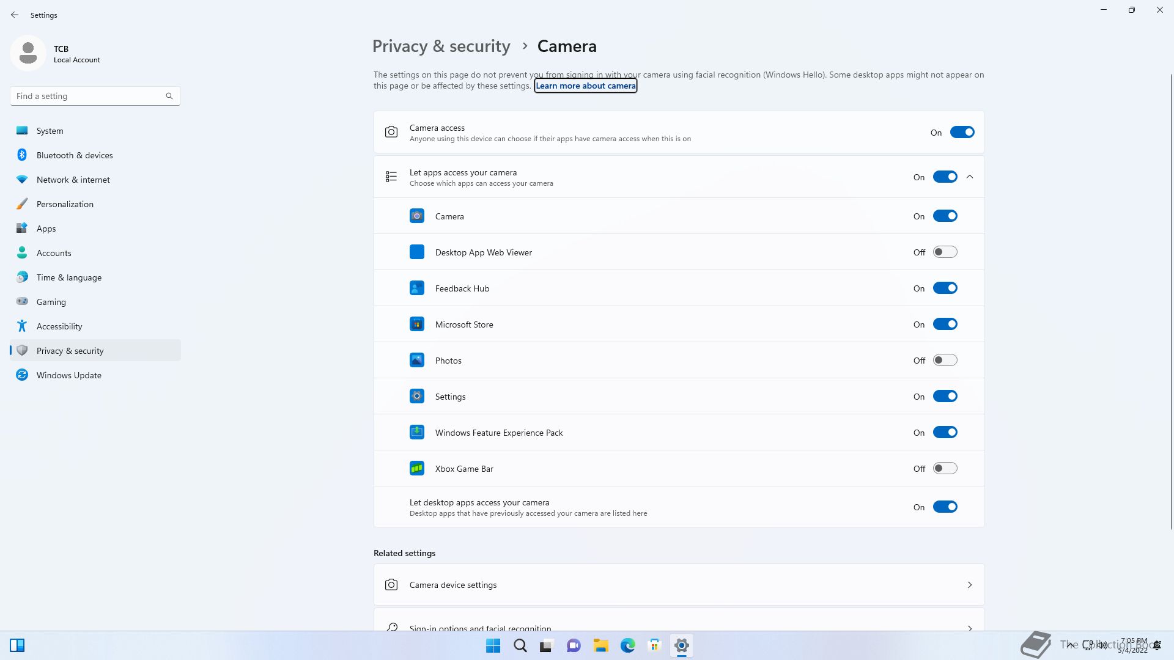Viewport: 1174px width, 660px height.
Task: Open Gaming settings
Action: point(95,302)
